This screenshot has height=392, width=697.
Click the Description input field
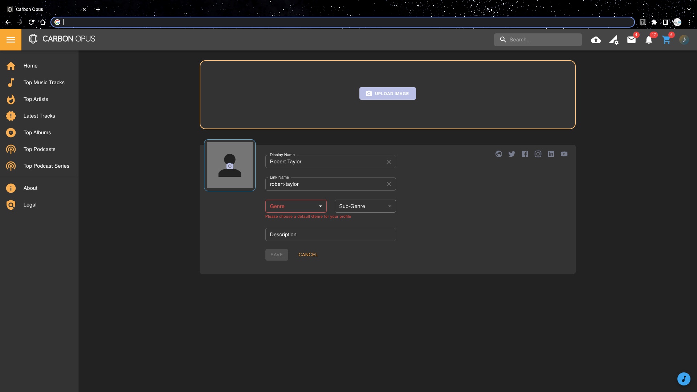(x=330, y=234)
